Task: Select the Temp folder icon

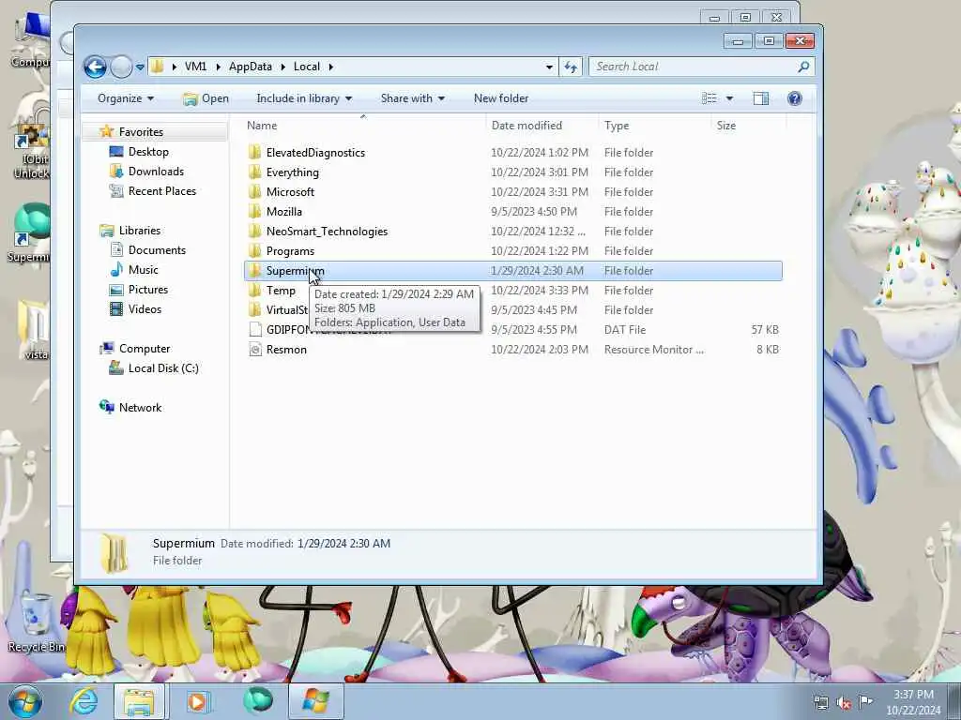Action: coord(255,291)
